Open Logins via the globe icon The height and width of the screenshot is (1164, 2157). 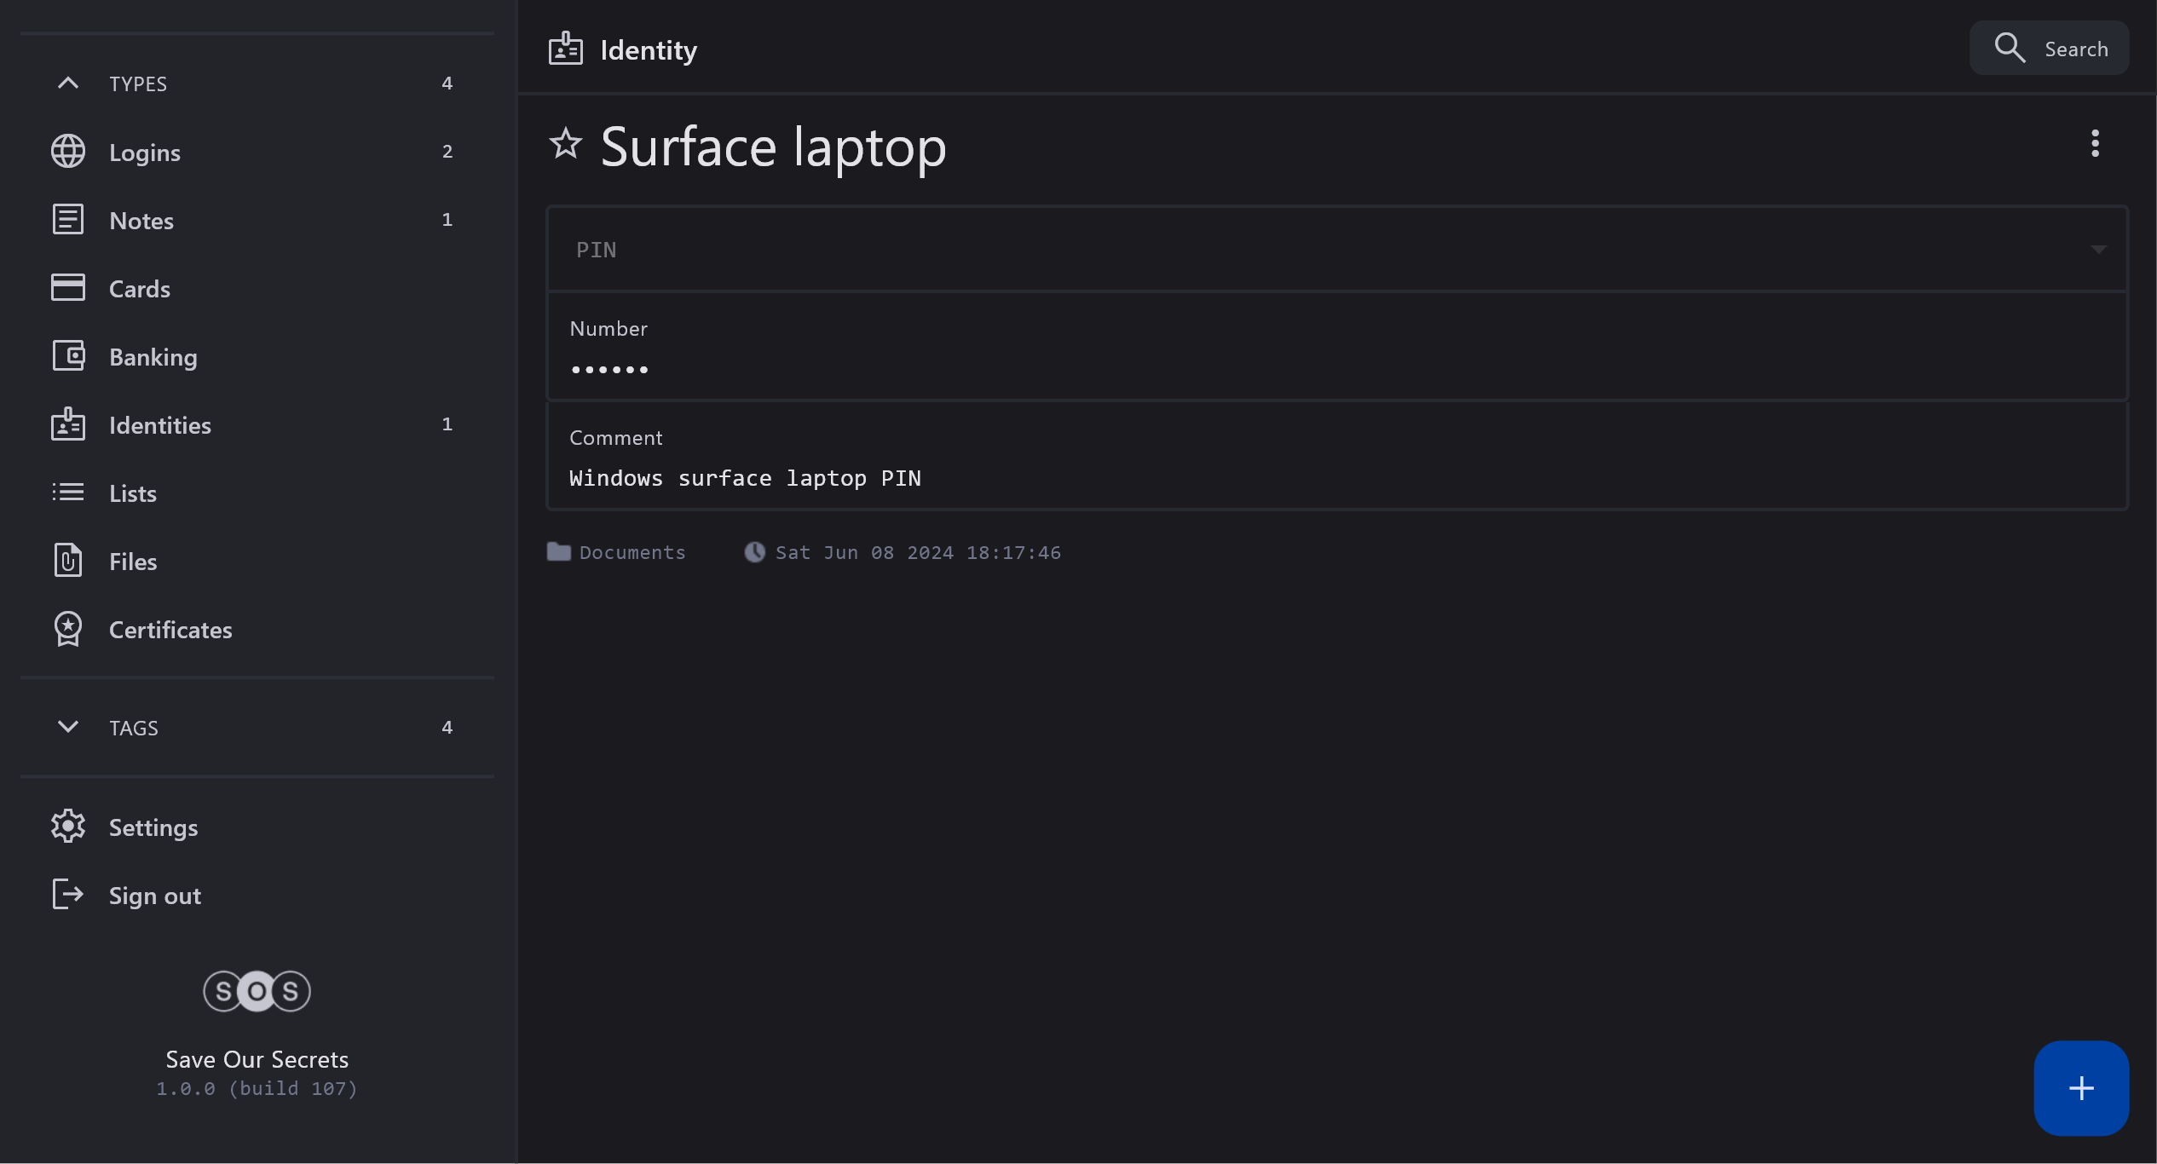point(68,152)
